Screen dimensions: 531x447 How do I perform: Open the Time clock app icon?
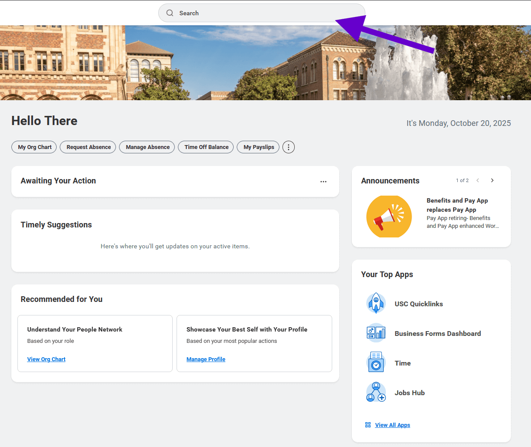[x=376, y=363]
